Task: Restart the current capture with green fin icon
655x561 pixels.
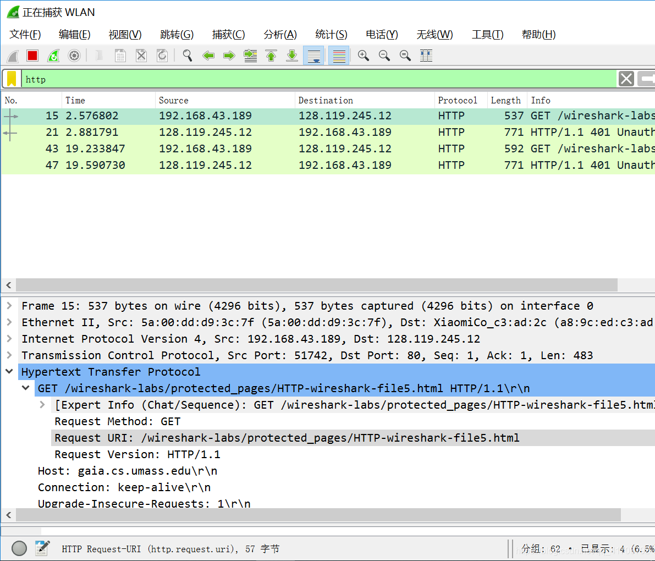Action: [53, 56]
